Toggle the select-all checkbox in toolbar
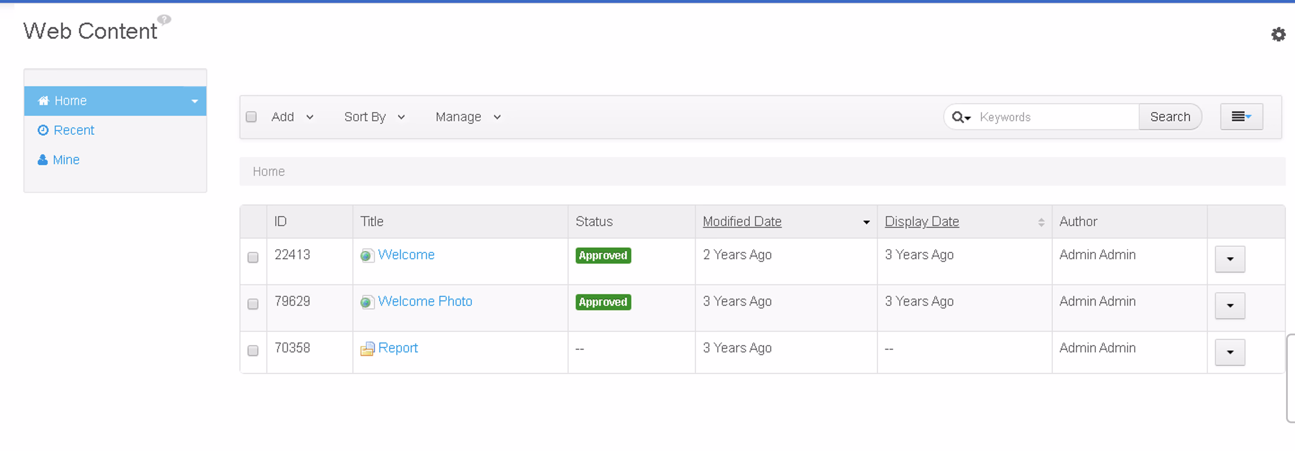The image size is (1295, 451). point(252,117)
